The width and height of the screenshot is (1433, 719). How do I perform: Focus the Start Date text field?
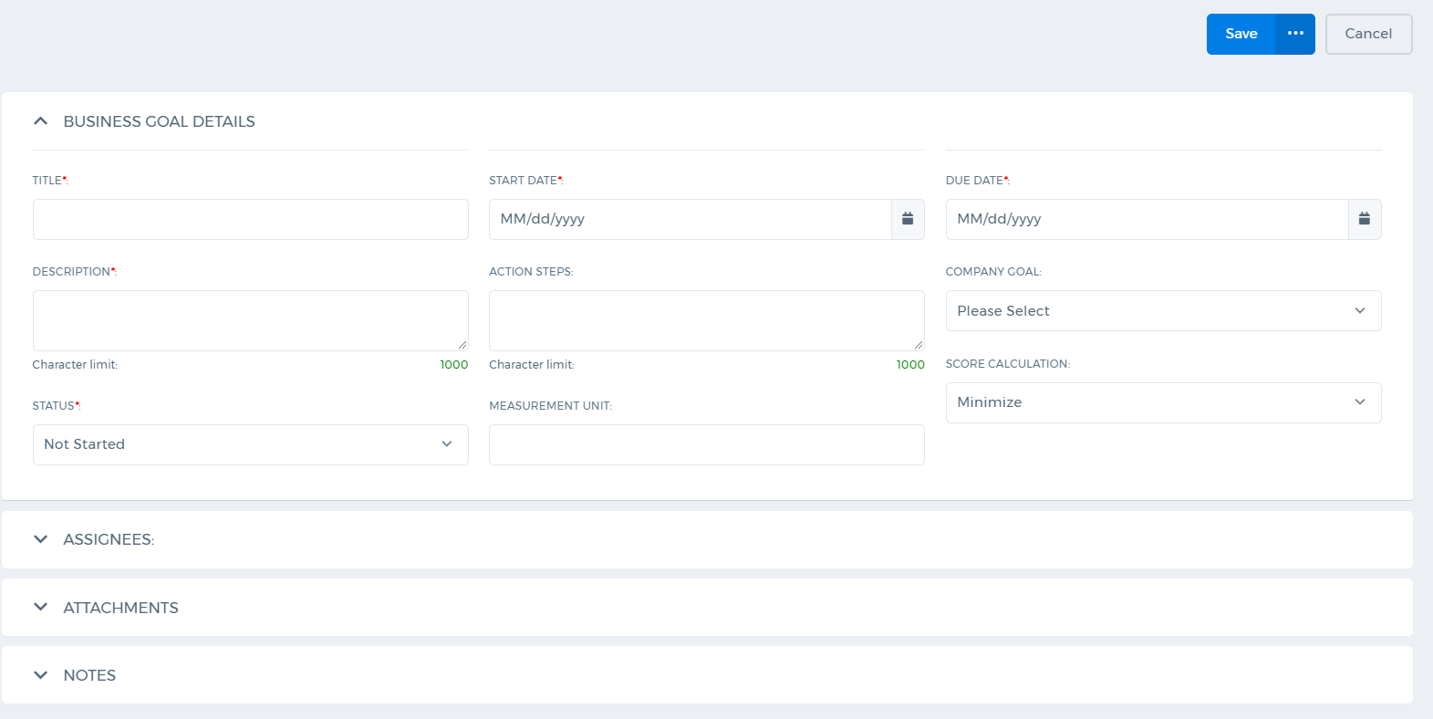pyautogui.click(x=691, y=219)
